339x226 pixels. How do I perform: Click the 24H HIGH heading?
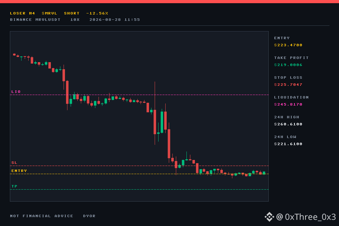tap(287, 117)
